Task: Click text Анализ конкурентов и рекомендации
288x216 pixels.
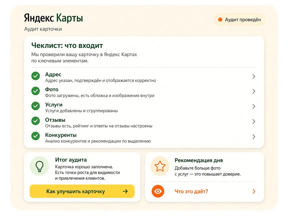Action: click(x=83, y=141)
